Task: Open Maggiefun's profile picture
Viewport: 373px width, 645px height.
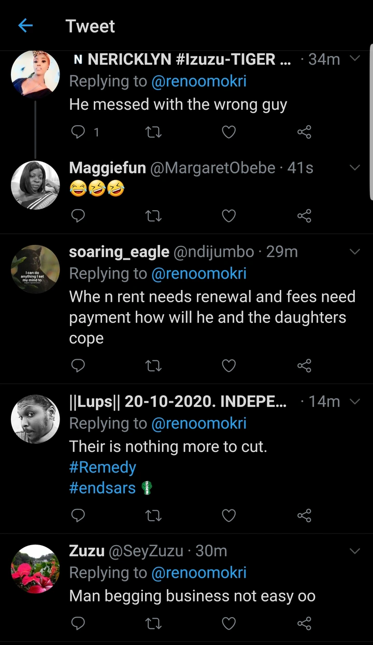Action: pos(35,185)
